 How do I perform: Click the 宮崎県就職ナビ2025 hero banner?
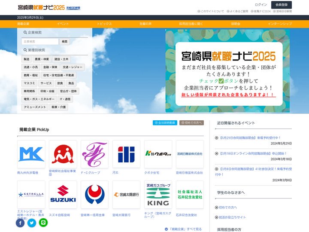point(227,71)
